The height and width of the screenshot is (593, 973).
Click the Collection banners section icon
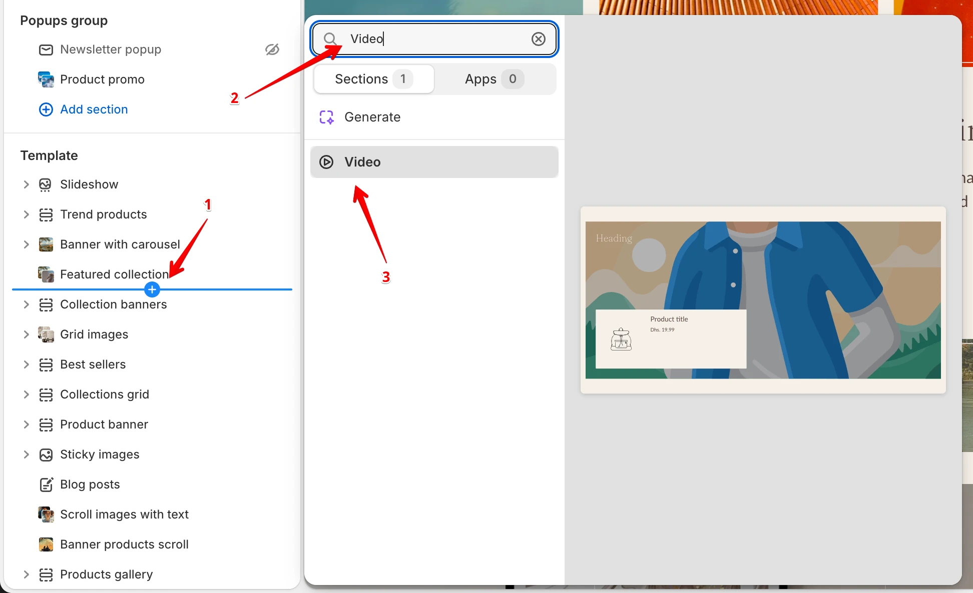coord(46,304)
